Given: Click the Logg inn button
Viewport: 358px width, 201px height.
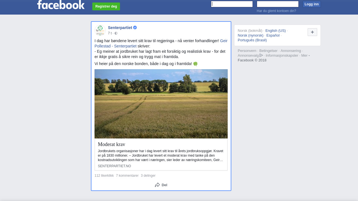Looking at the screenshot, I should coord(312,4).
